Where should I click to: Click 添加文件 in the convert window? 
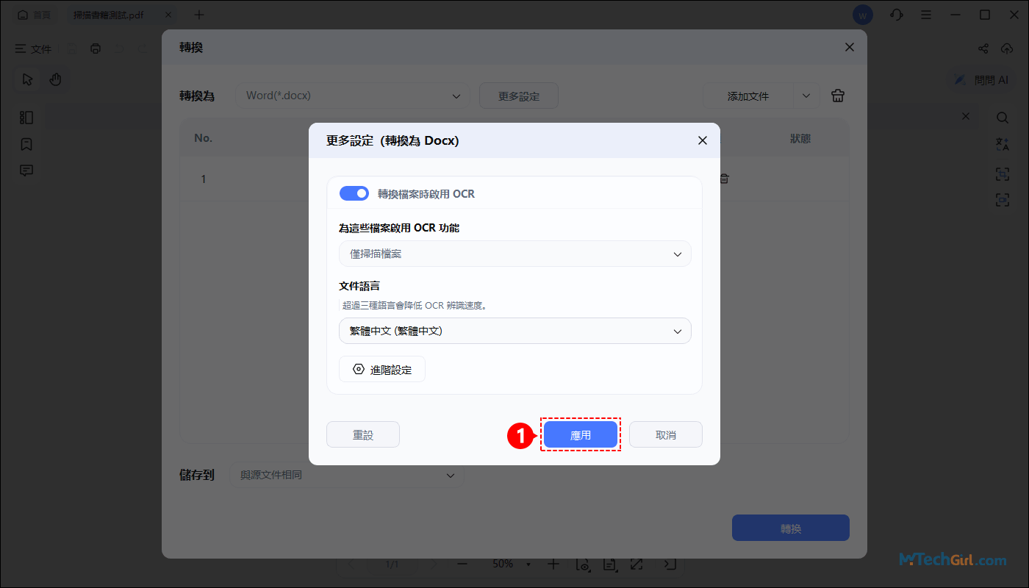click(x=748, y=96)
